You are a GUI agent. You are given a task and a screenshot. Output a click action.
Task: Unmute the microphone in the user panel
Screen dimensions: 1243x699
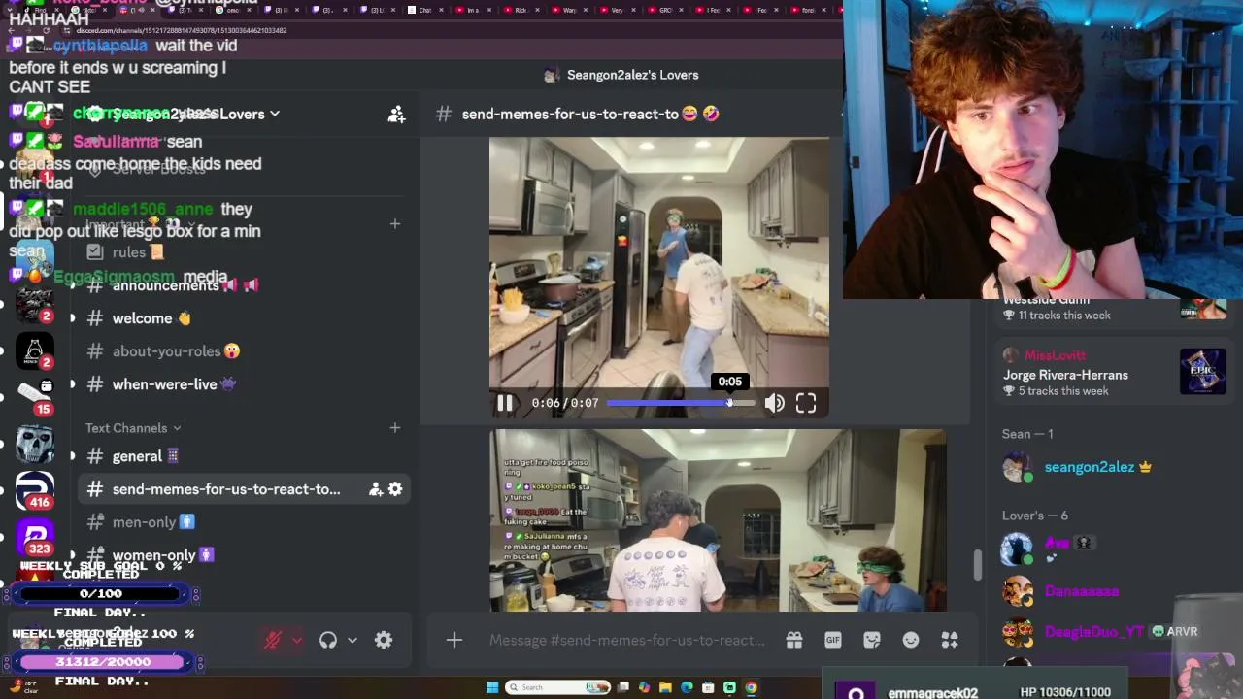tap(273, 640)
